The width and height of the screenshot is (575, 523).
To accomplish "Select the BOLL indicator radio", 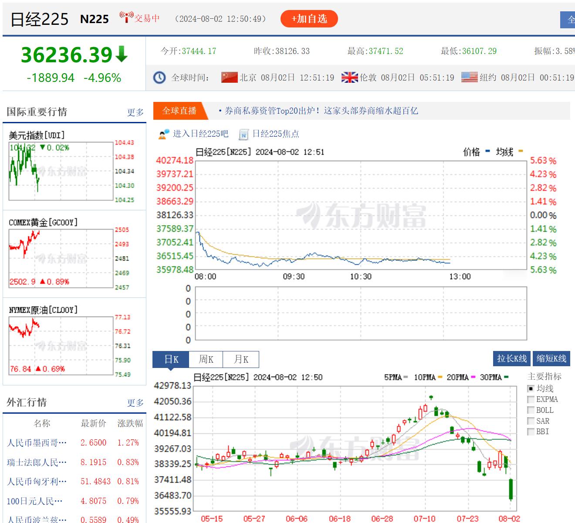I will point(531,410).
